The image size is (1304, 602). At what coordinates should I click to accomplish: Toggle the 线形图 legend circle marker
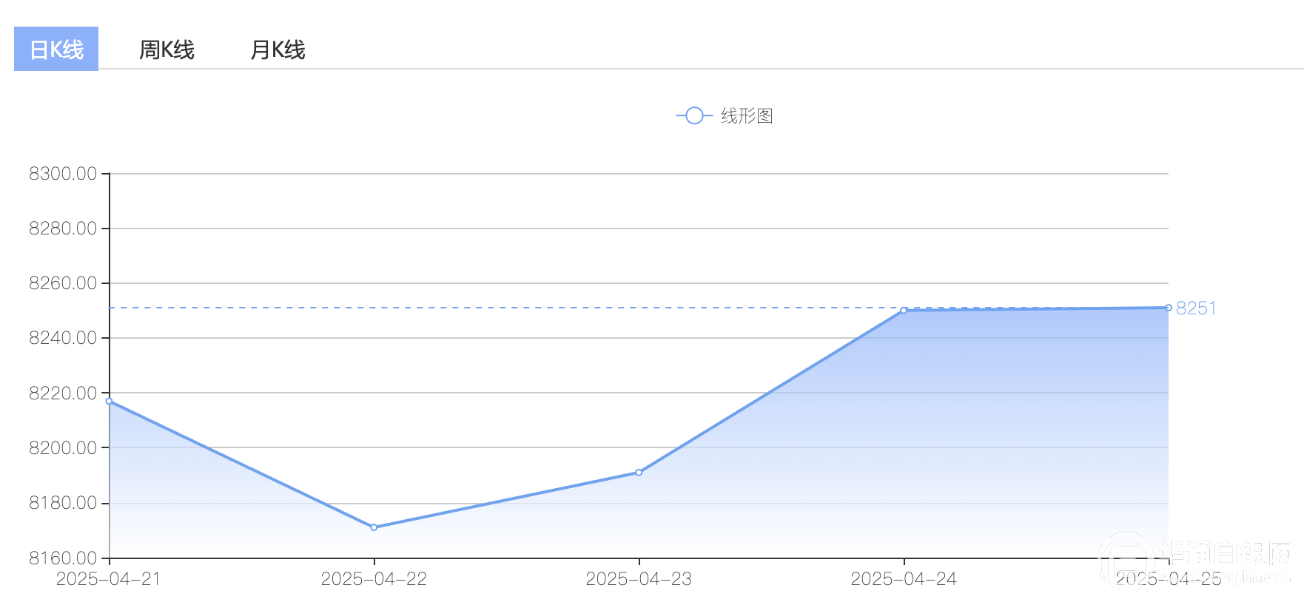coord(694,116)
